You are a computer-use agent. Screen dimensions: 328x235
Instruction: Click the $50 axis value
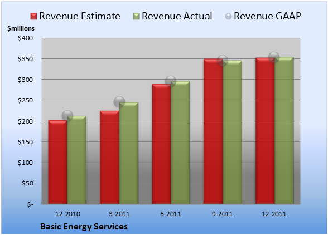click(x=27, y=183)
